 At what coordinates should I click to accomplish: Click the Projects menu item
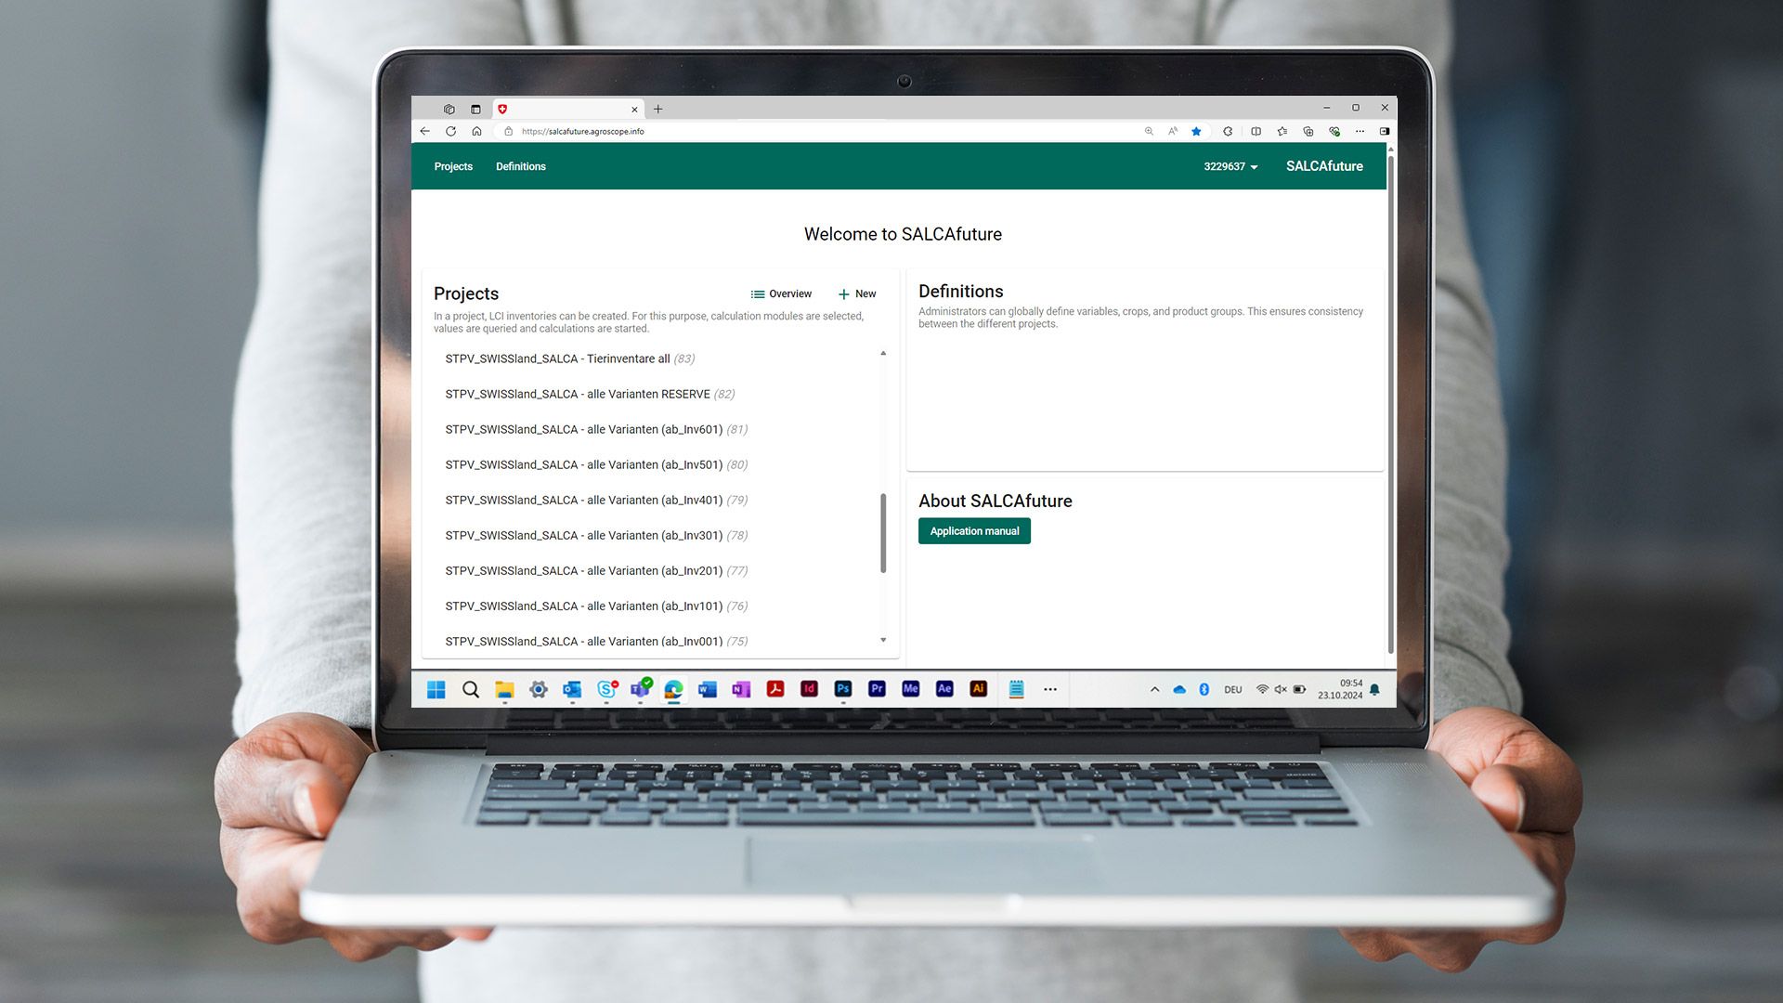coord(453,165)
